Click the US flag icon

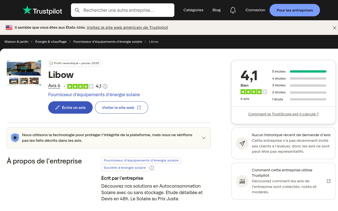[x=9, y=28]
